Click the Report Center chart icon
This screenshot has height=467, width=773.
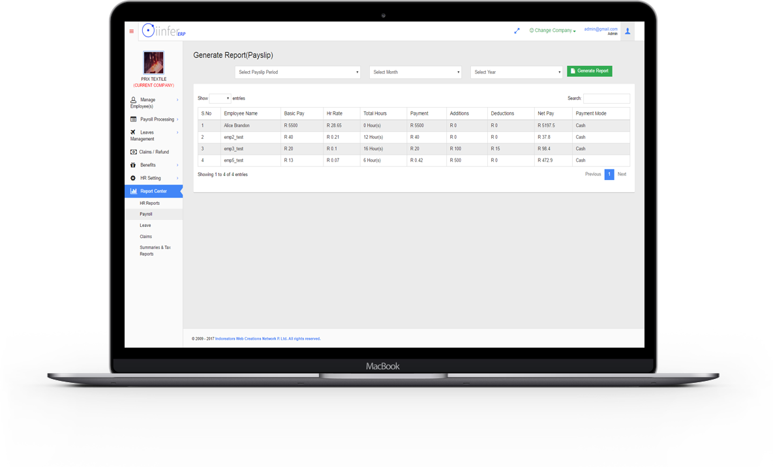coord(133,191)
